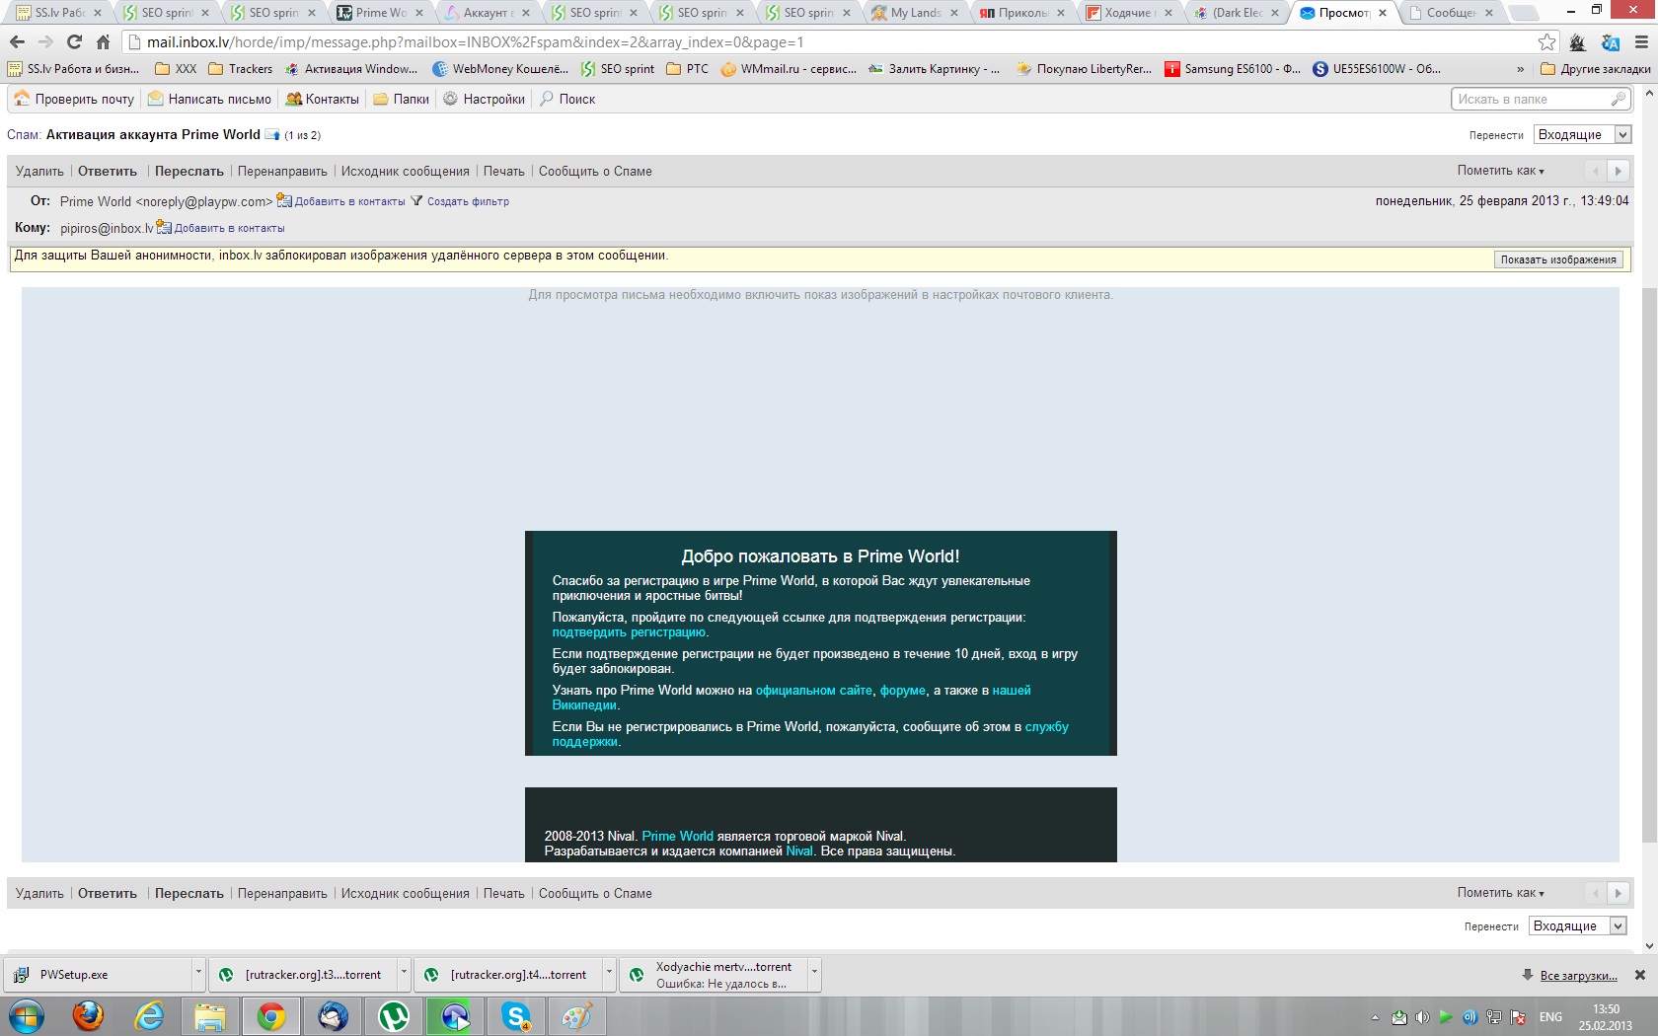Screen dimensions: 1658x1036
Task: View Исходник сообщения above the message
Action: pos(406,171)
